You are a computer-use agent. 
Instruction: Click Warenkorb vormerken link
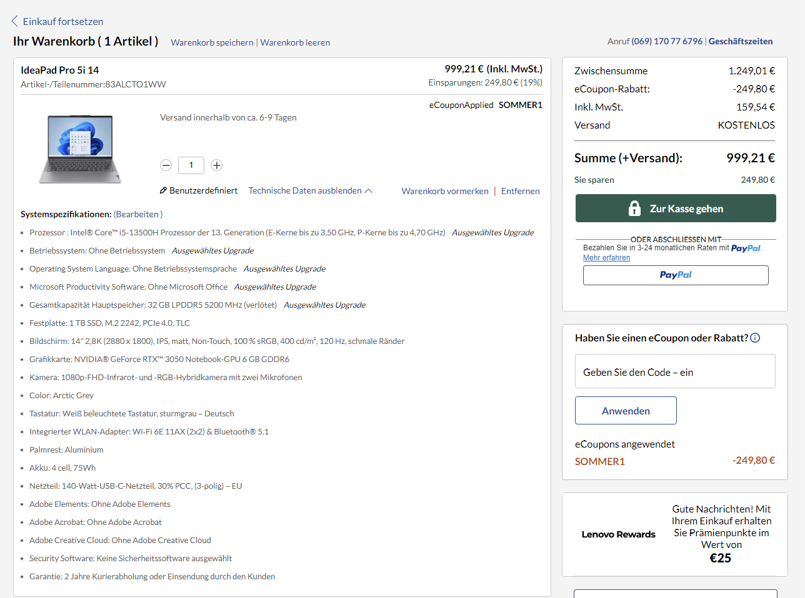(445, 191)
